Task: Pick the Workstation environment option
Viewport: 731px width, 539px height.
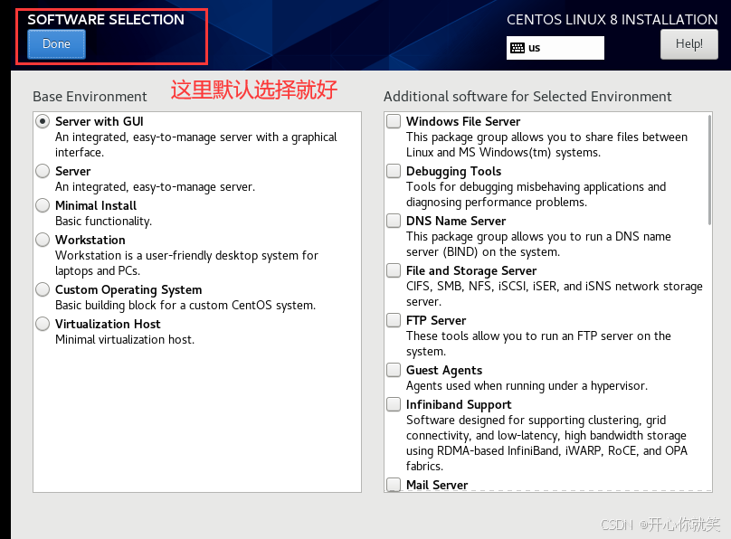Action: pyautogui.click(x=43, y=240)
